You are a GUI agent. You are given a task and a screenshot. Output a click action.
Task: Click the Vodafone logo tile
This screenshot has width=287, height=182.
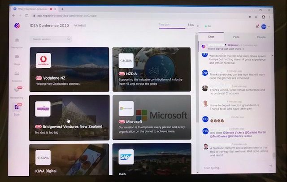pyautogui.click(x=43, y=61)
